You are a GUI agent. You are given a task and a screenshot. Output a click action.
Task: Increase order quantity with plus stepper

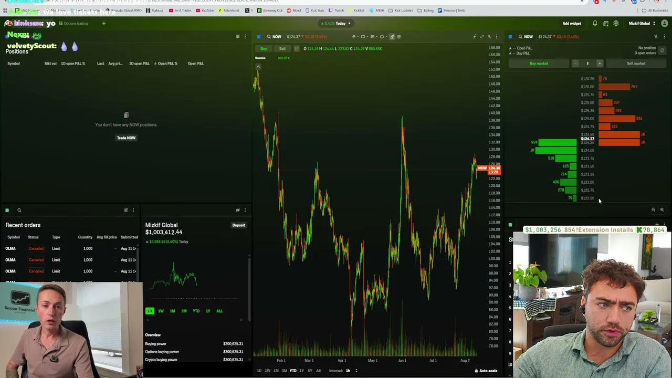600,64
